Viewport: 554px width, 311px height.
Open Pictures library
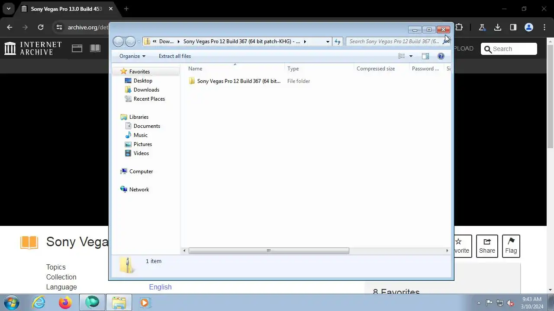[x=143, y=144]
